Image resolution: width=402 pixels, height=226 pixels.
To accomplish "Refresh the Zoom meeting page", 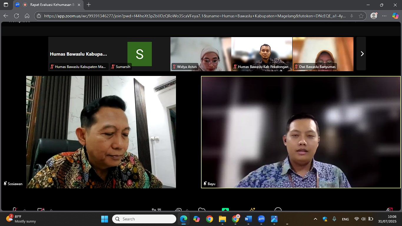I will point(16,16).
